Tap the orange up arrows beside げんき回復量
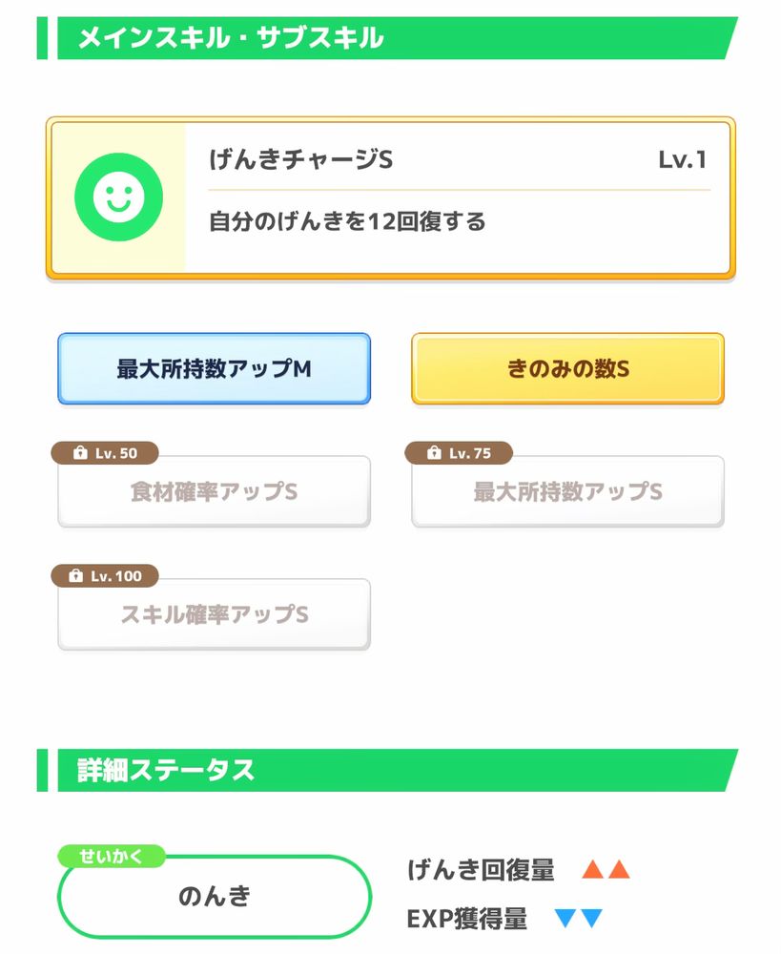Viewport: 781px width, 954px height. tap(606, 869)
